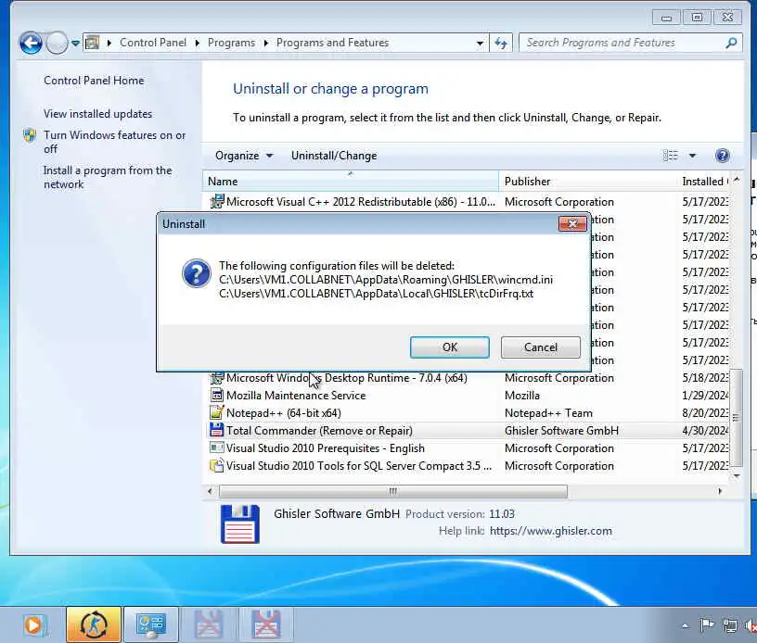Viewport: 757px width, 643px height.
Task: Cancel the Uninstall dialog
Action: coord(540,347)
